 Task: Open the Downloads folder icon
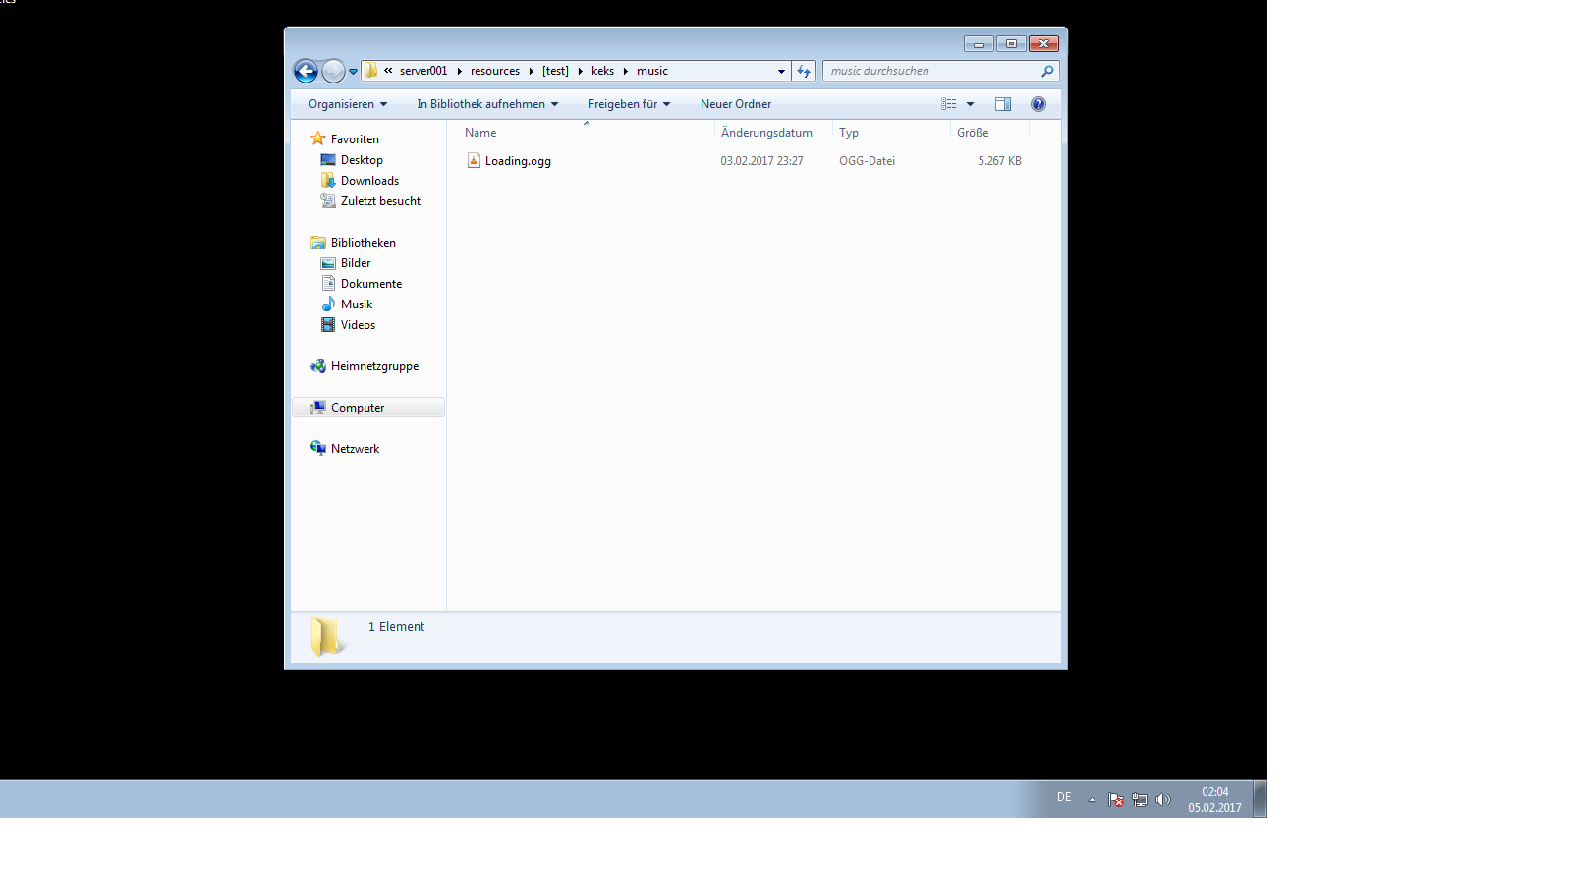[328, 180]
